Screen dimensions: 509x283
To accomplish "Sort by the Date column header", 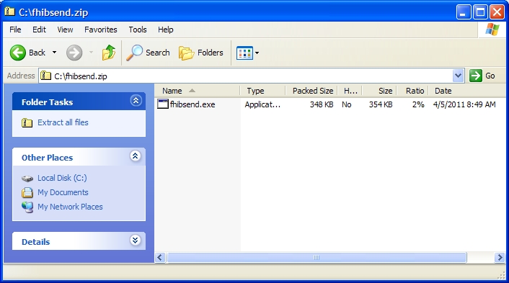I will (466, 91).
